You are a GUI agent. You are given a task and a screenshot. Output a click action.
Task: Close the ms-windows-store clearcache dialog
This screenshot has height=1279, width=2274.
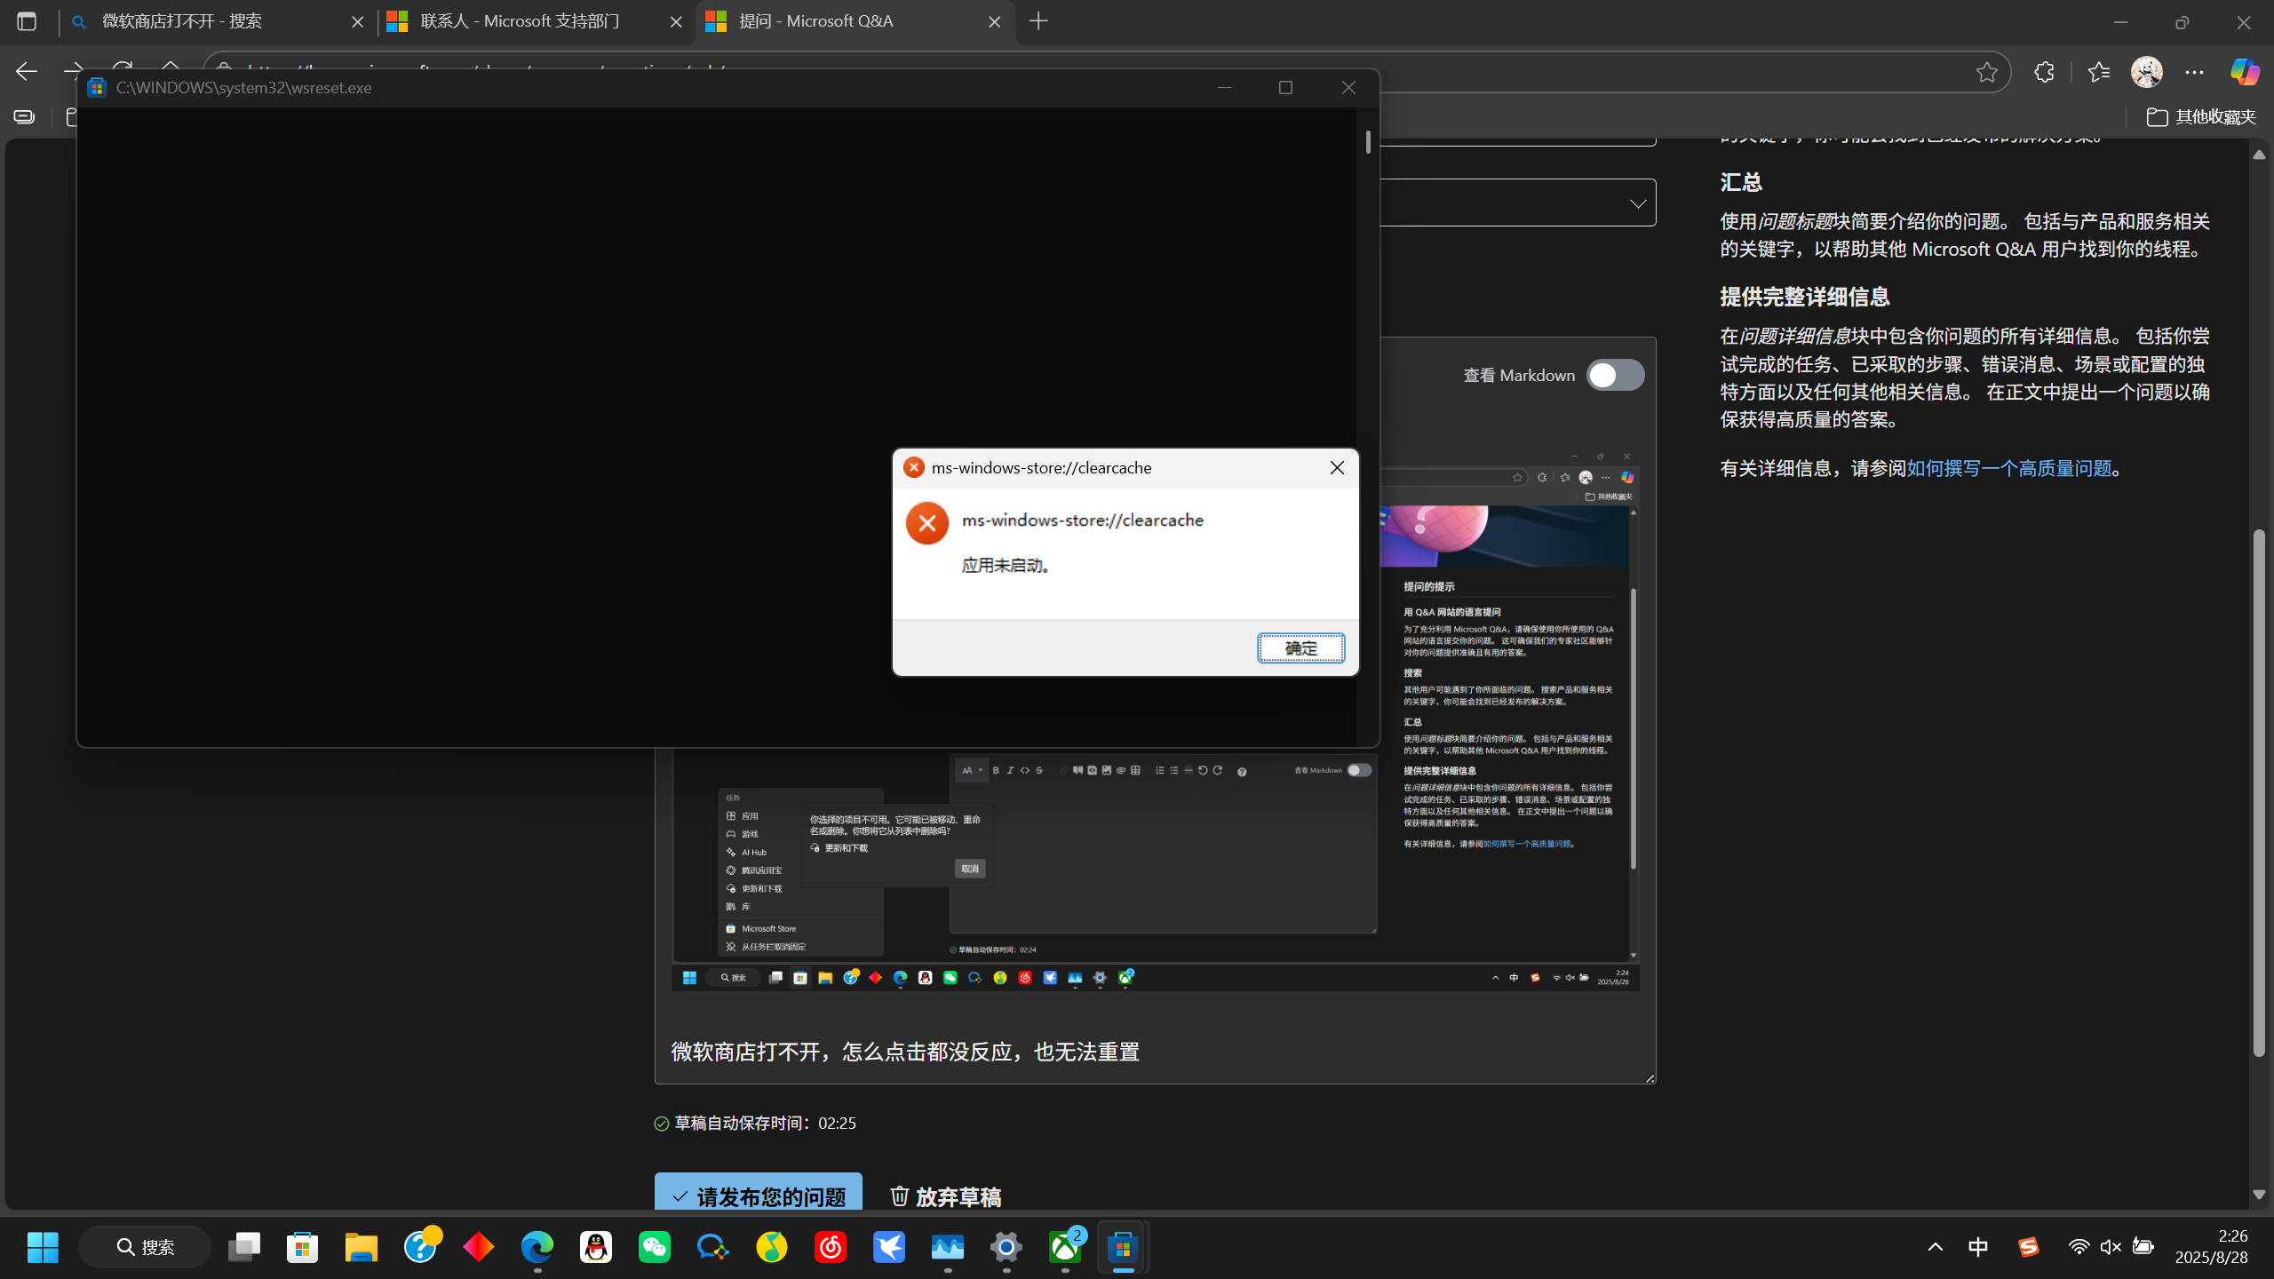(1337, 468)
